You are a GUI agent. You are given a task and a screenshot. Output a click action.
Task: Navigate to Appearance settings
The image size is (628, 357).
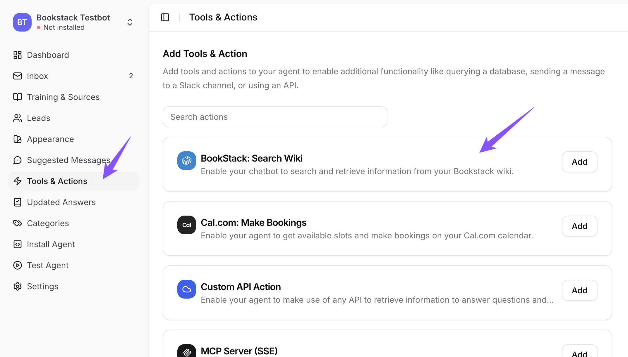(x=50, y=139)
